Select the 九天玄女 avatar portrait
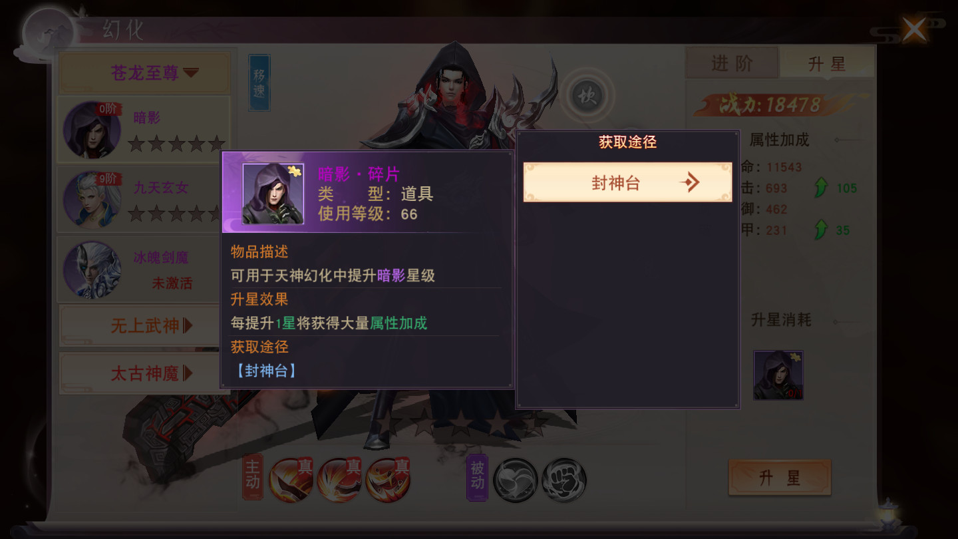This screenshot has width=958, height=539. (x=92, y=200)
